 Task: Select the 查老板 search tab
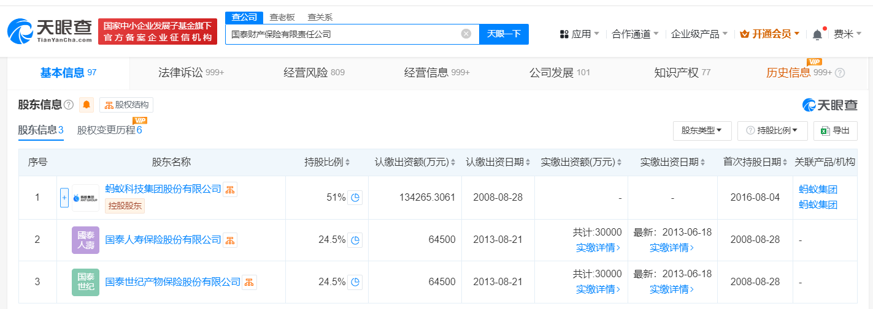282,18
